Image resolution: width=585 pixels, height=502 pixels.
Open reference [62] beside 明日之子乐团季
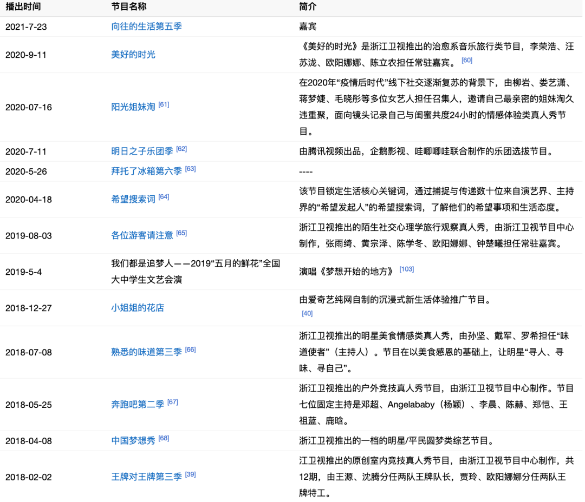pos(181,149)
